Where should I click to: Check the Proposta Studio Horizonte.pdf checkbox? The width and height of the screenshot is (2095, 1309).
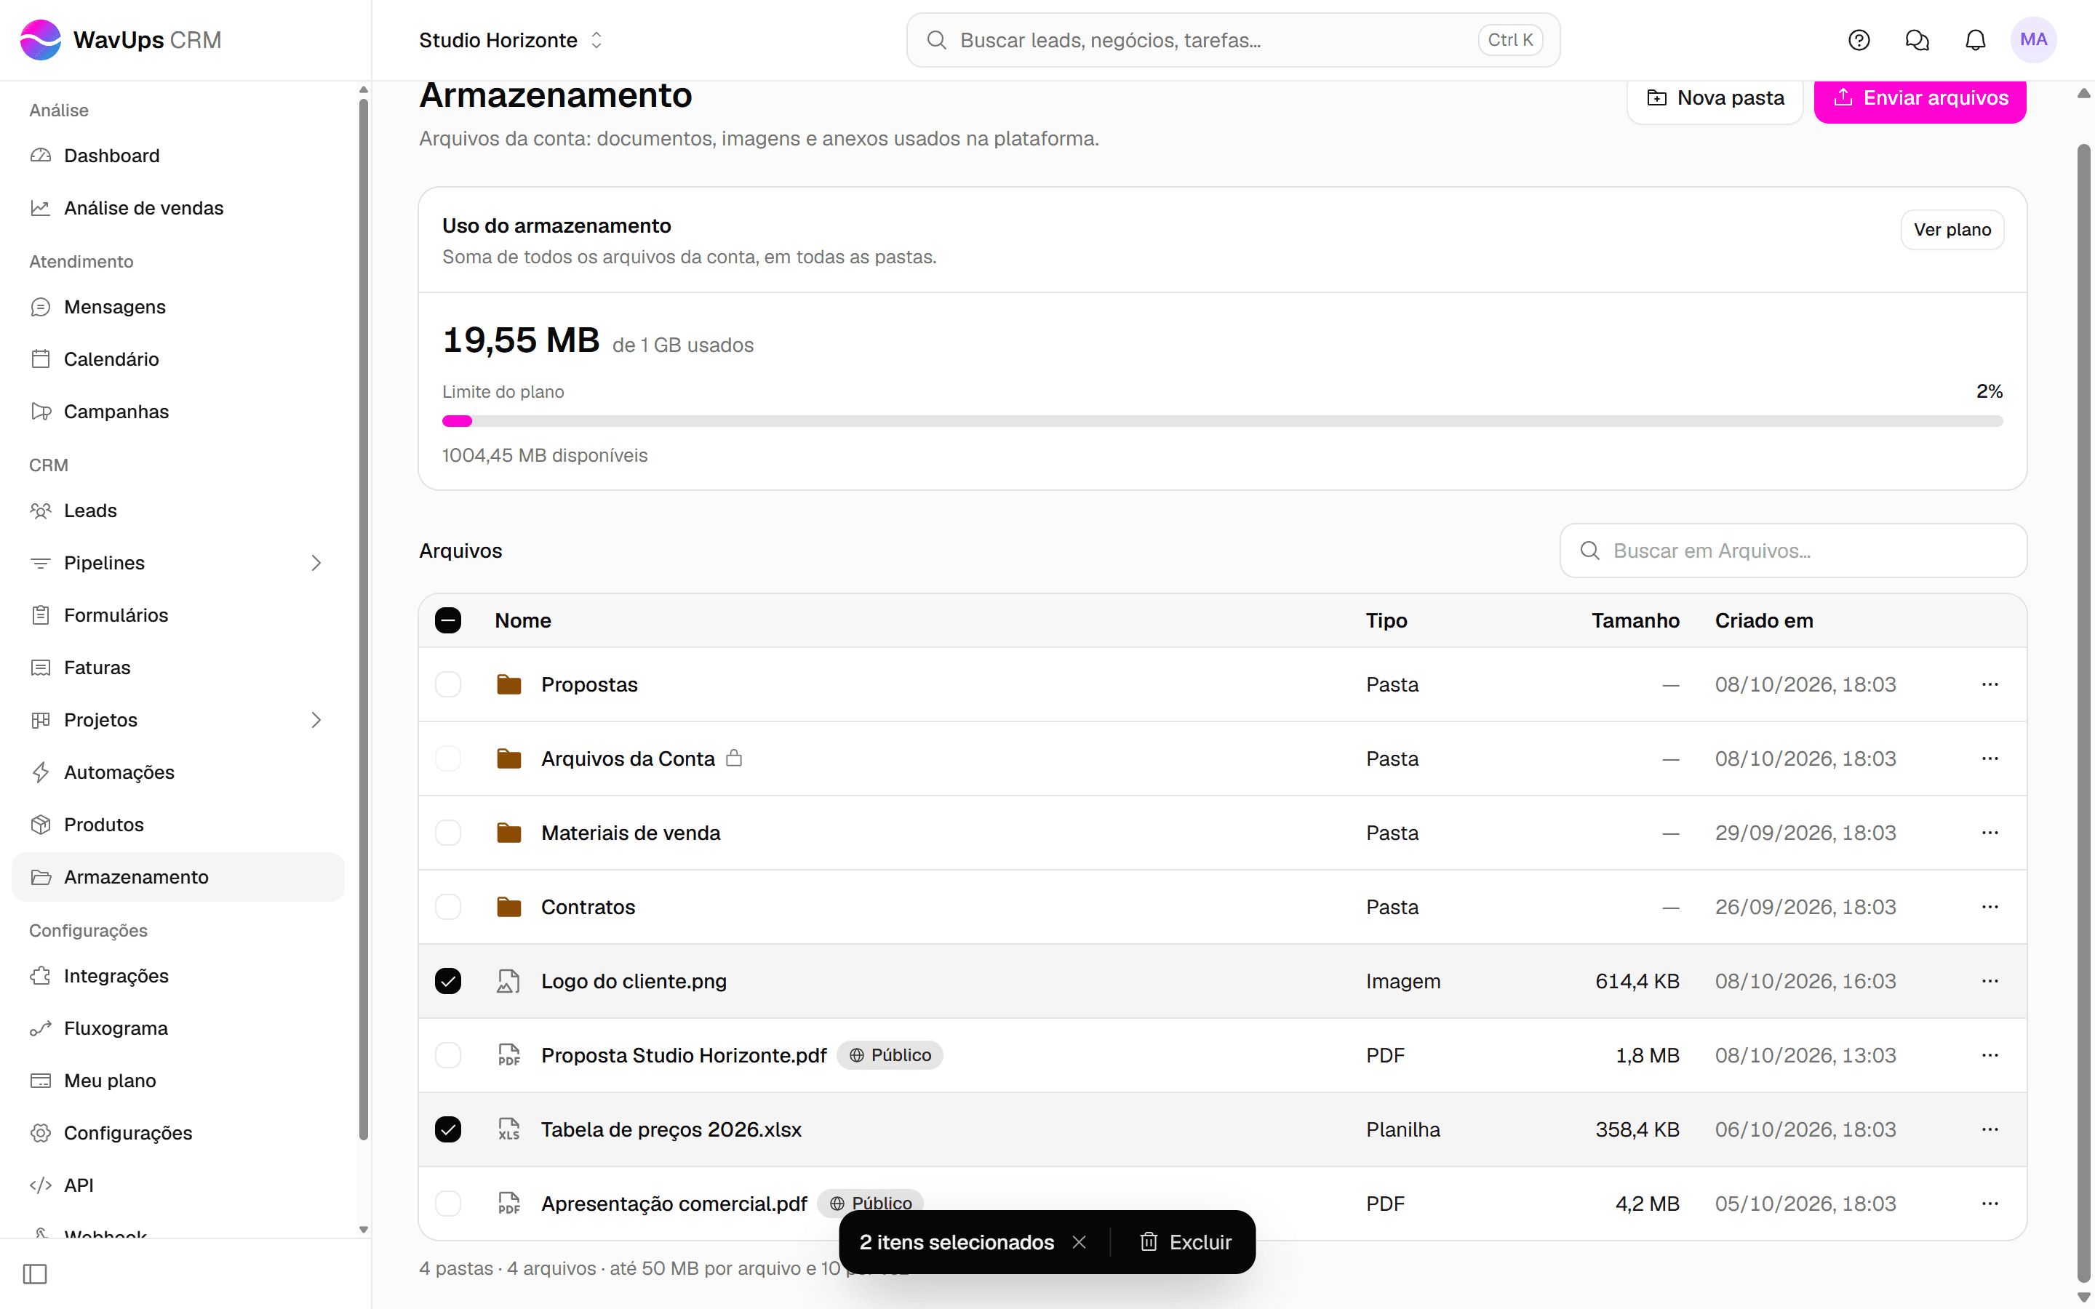tap(447, 1055)
